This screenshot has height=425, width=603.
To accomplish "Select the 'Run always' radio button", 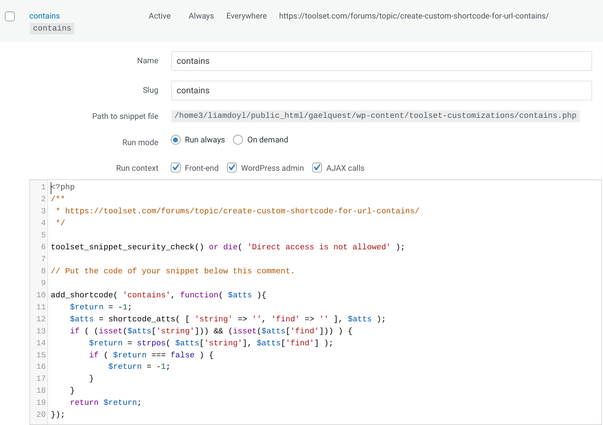I will [x=176, y=140].
